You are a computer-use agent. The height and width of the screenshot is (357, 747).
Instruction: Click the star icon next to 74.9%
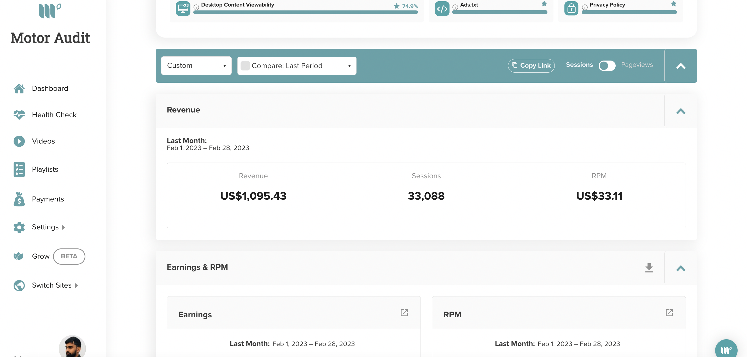(396, 6)
